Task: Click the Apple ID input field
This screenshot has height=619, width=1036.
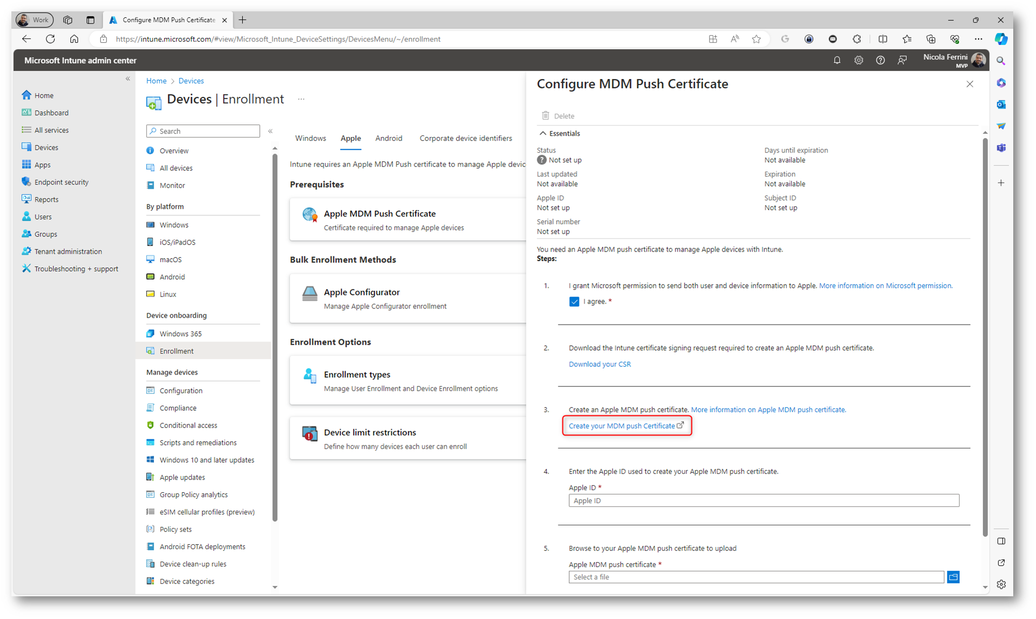Action: pyautogui.click(x=764, y=501)
